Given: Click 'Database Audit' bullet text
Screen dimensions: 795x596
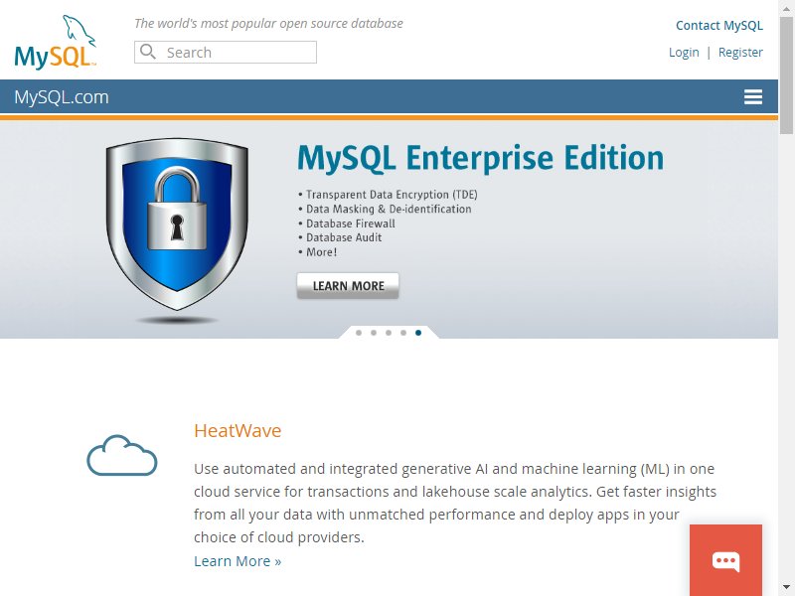Looking at the screenshot, I should pos(344,237).
